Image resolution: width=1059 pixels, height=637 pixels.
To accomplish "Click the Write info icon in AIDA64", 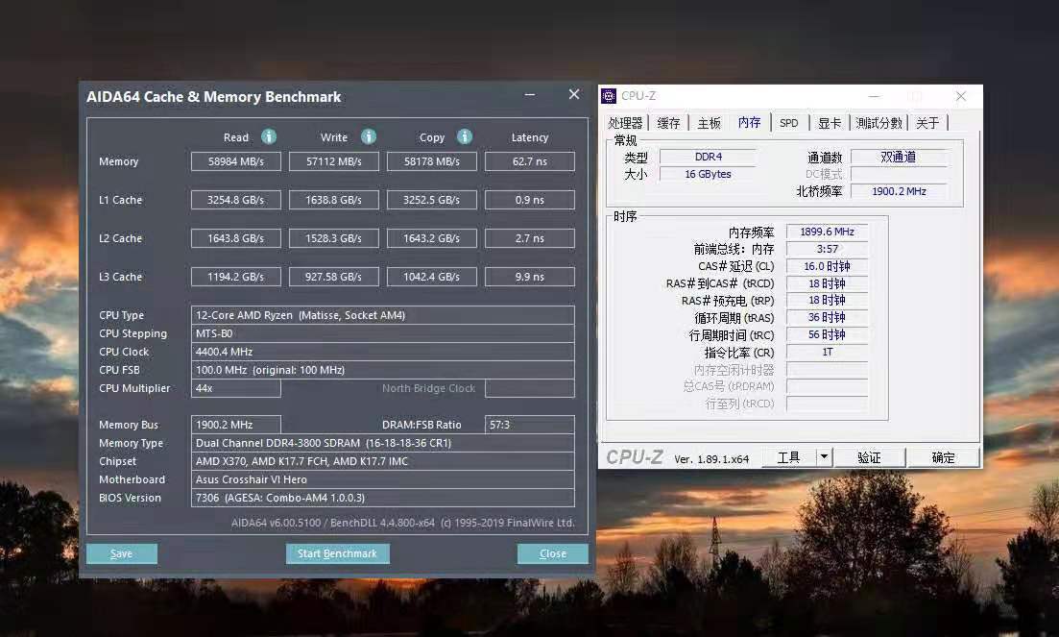I will click(x=368, y=137).
